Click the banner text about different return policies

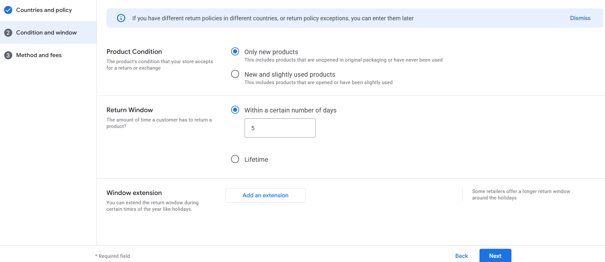coord(273,18)
